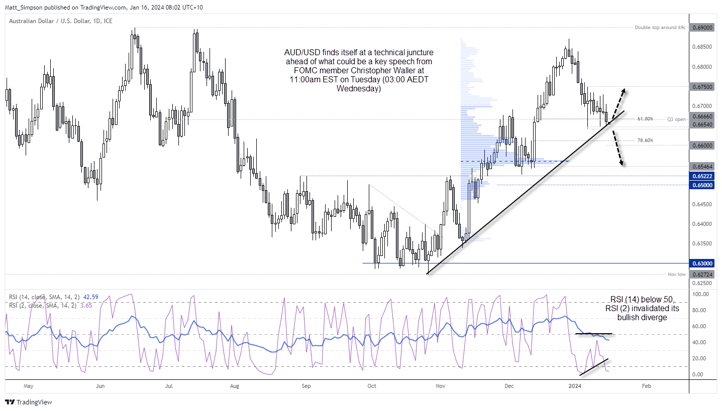Select the 100.00 RSI axis value
722x411 pixels.
700,294
